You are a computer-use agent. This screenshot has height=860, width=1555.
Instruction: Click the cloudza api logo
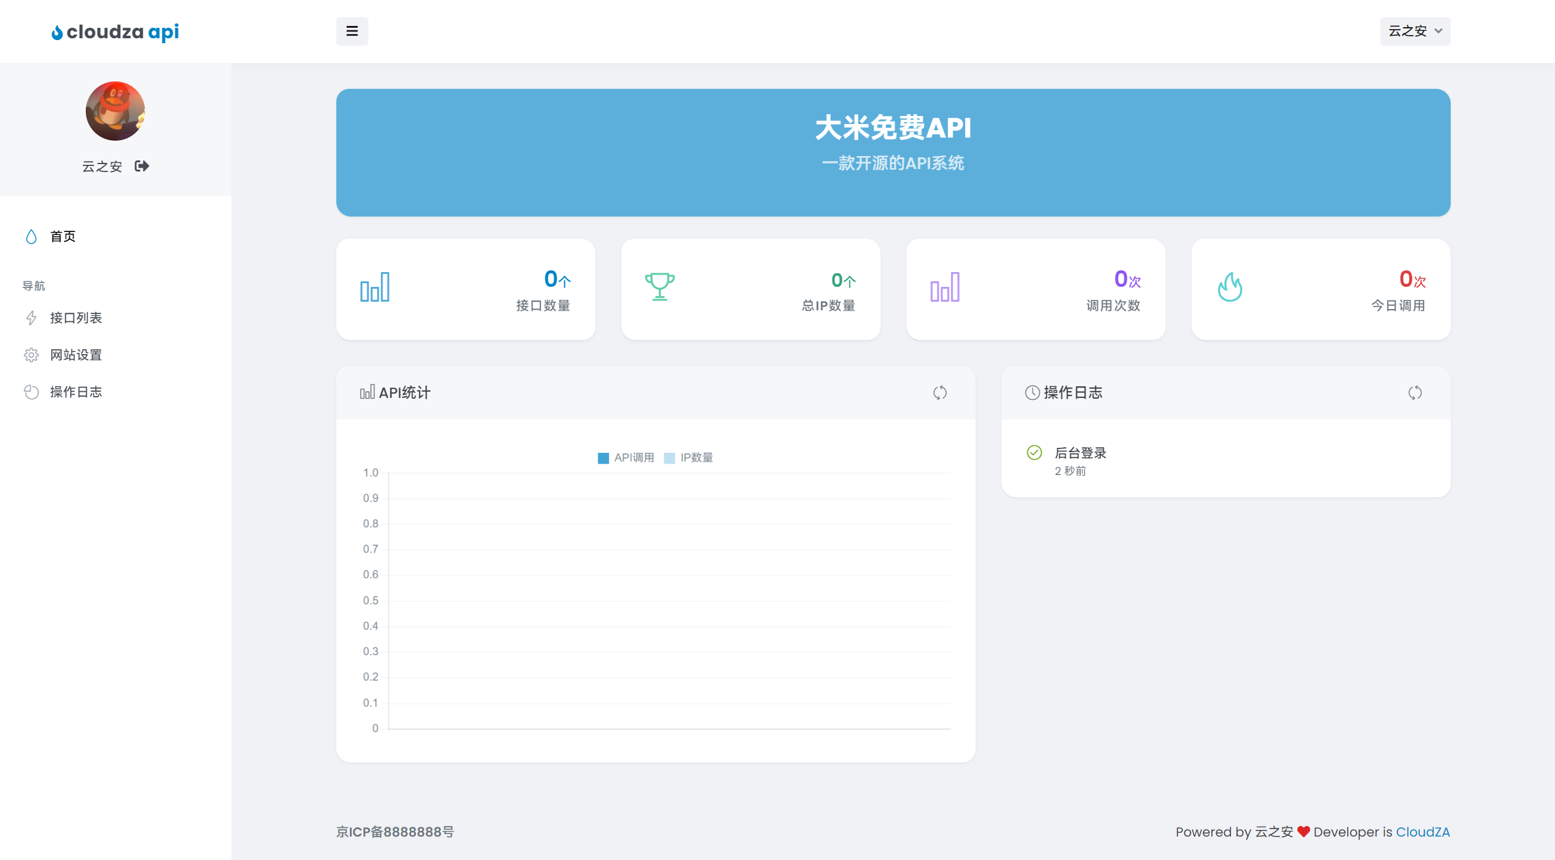[115, 31]
